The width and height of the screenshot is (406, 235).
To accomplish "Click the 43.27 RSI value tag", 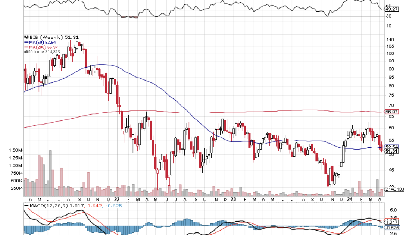I will [391, 9].
